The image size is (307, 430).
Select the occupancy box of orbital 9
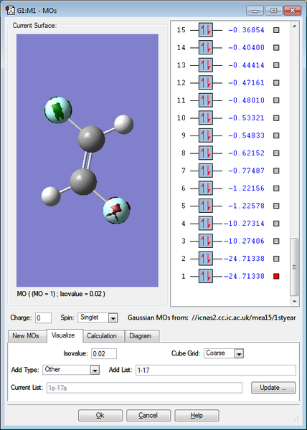205,135
